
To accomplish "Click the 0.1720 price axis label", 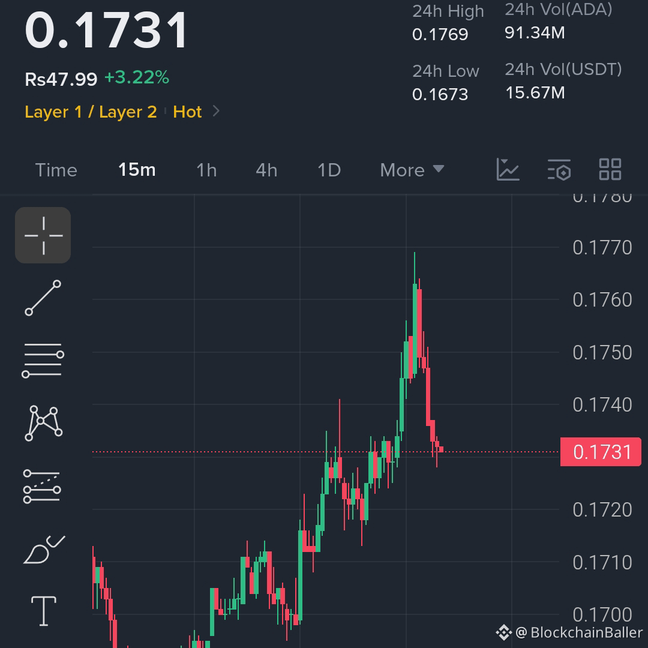I will click(602, 509).
